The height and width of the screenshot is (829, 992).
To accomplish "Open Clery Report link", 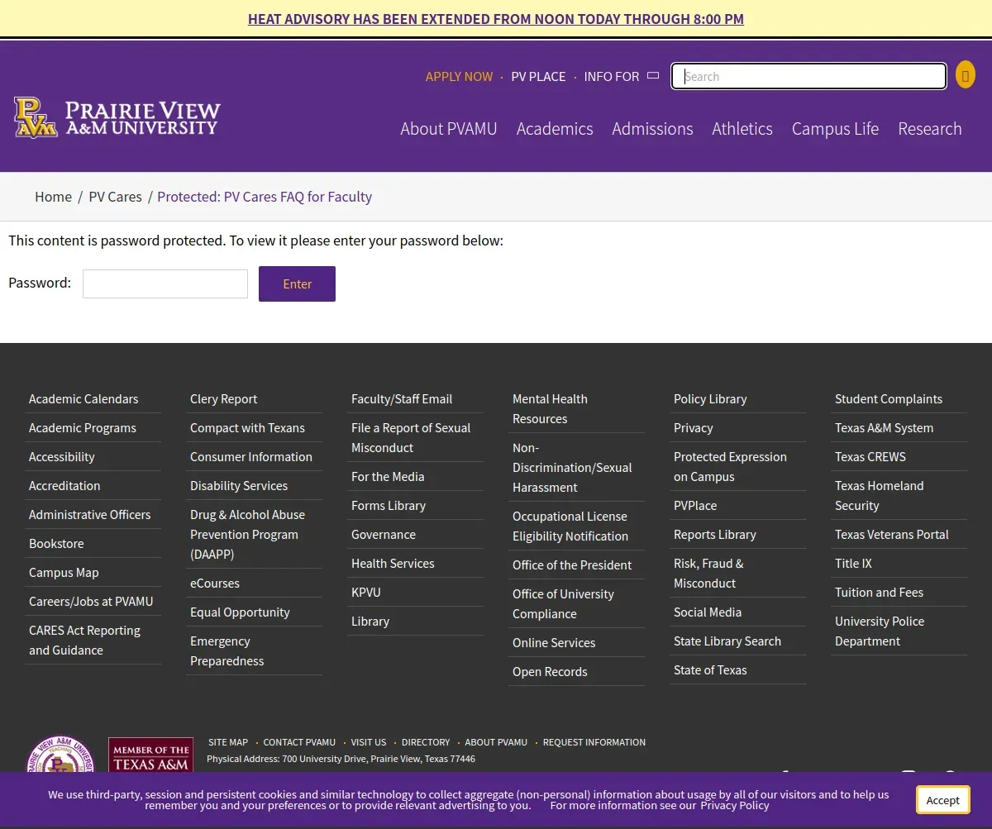I will pyautogui.click(x=223, y=398).
